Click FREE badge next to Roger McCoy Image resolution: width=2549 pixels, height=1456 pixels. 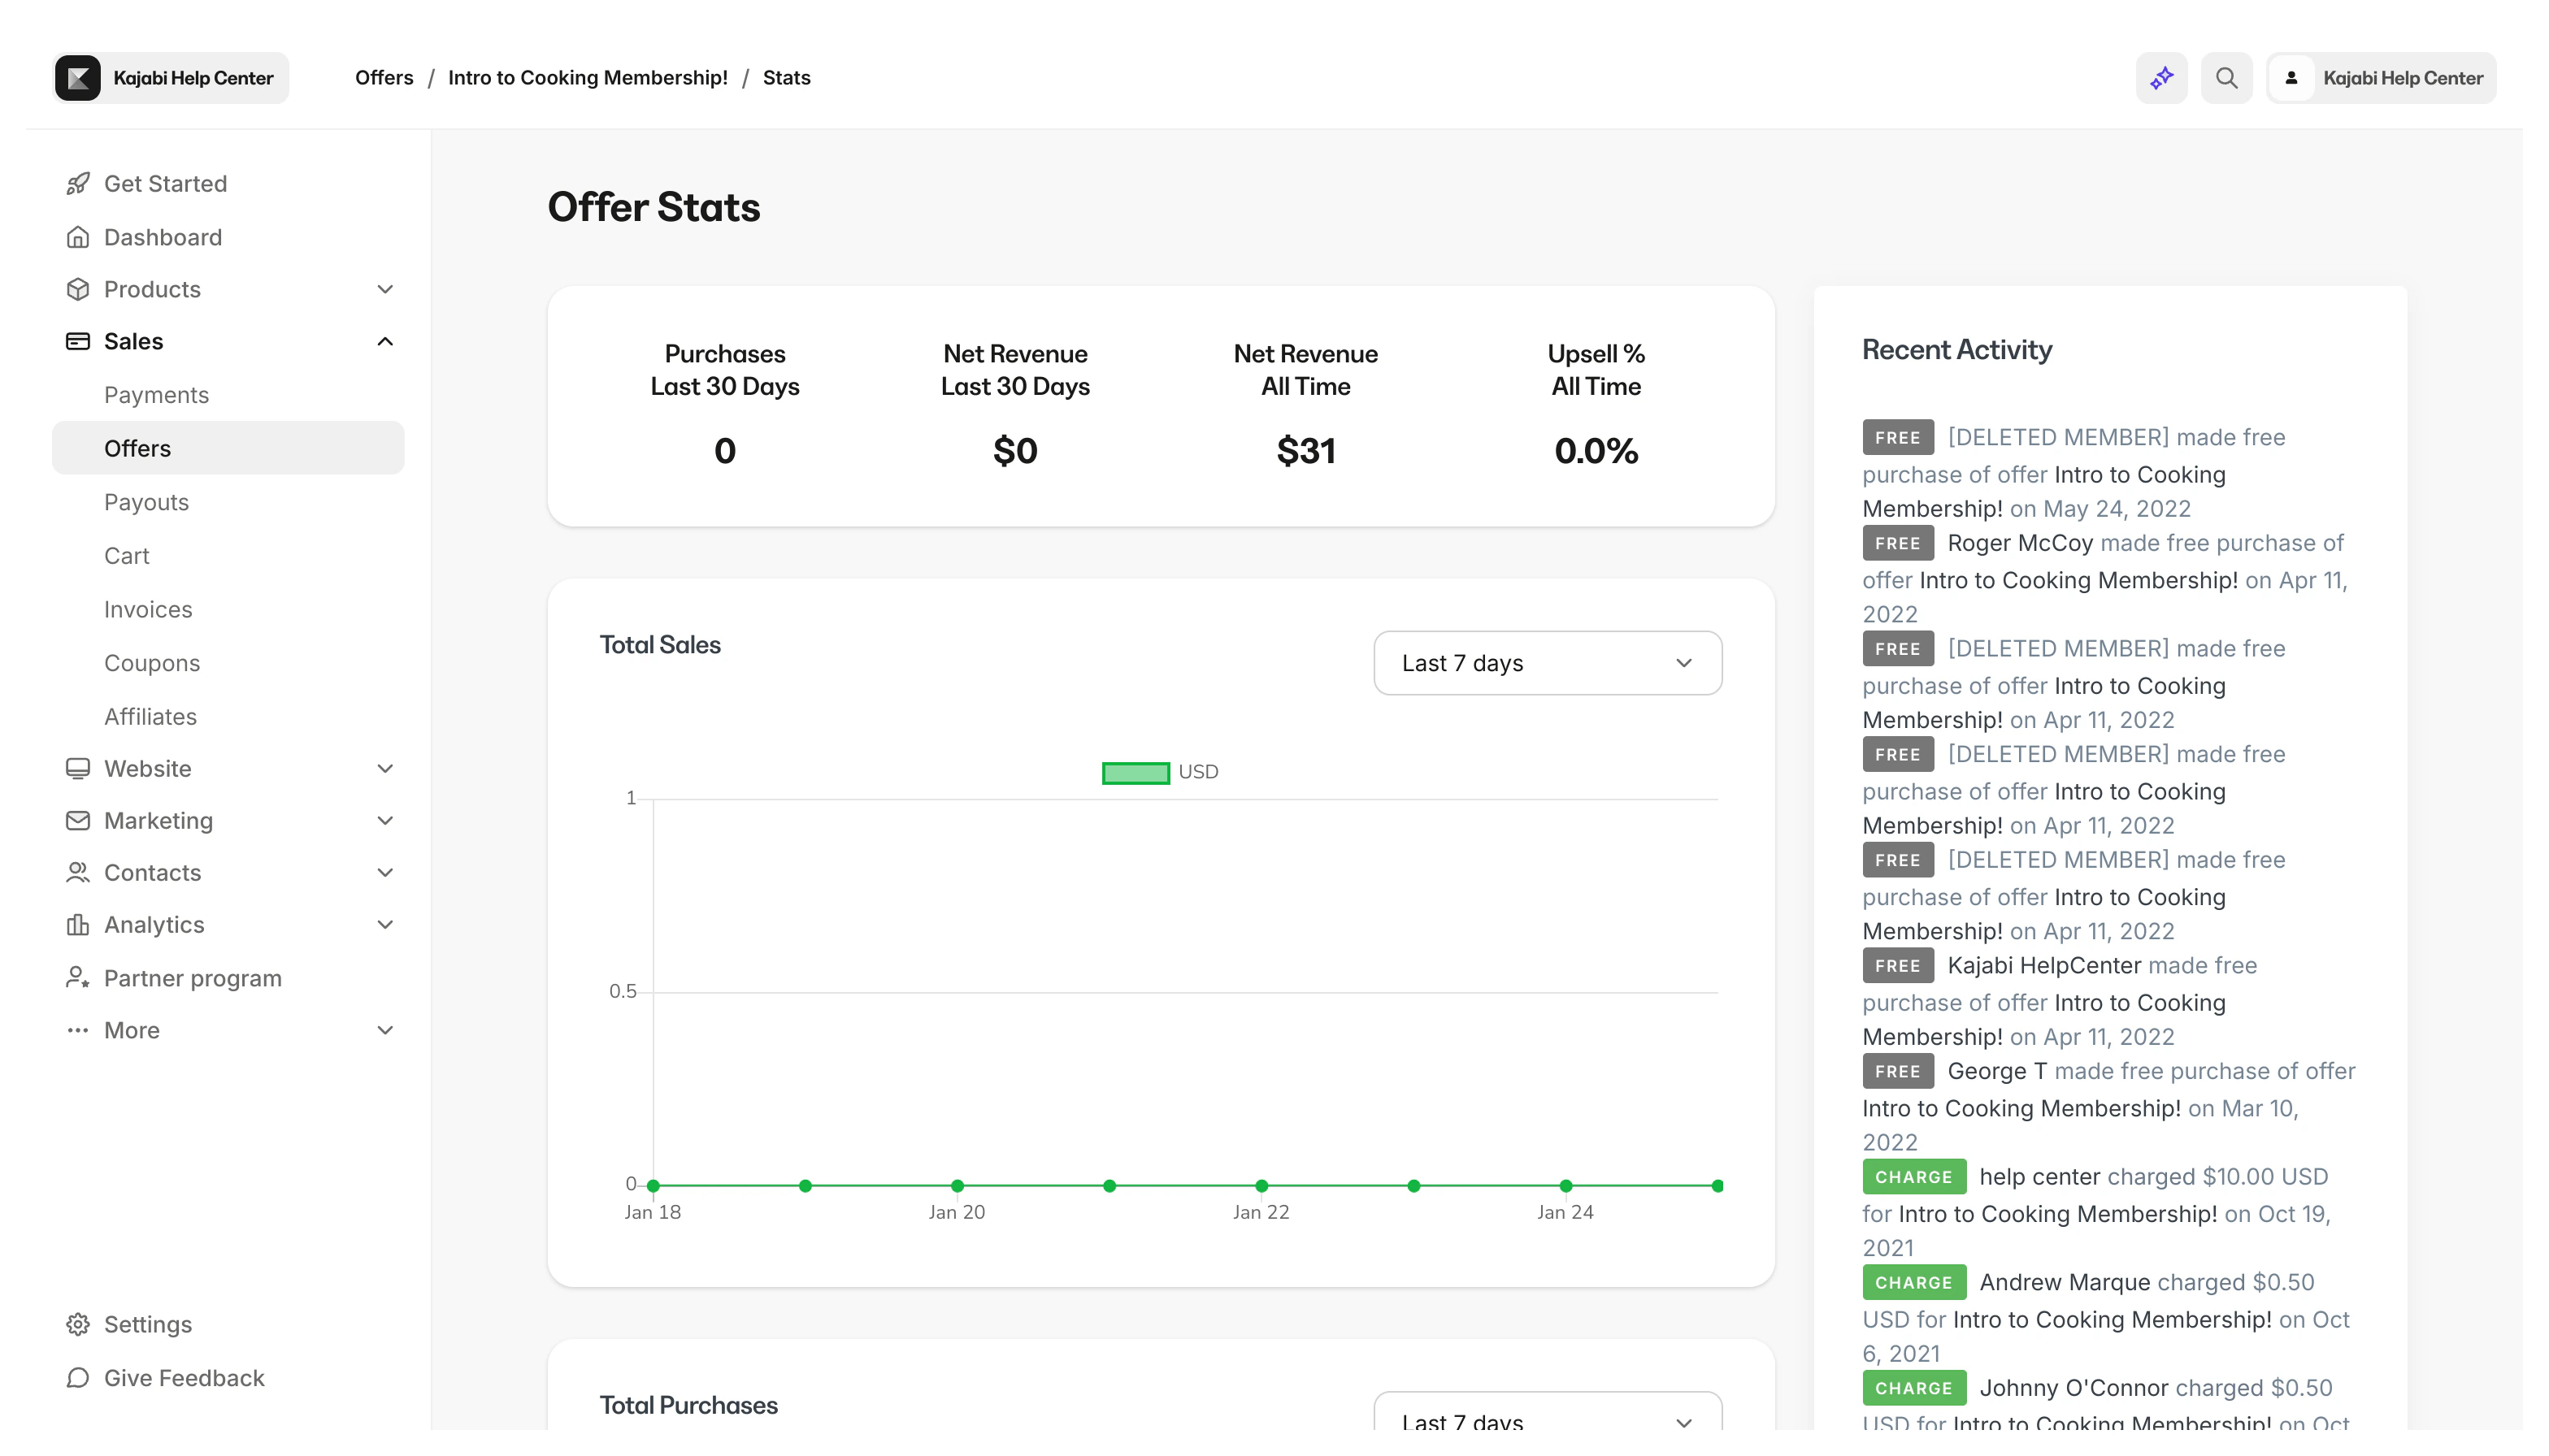coord(1898,543)
